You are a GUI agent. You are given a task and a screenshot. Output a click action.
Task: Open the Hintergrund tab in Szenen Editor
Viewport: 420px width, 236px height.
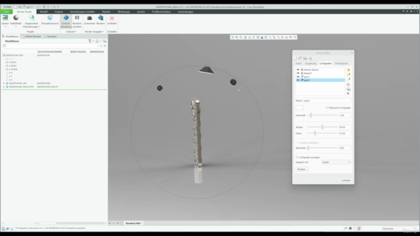[x=341, y=64]
